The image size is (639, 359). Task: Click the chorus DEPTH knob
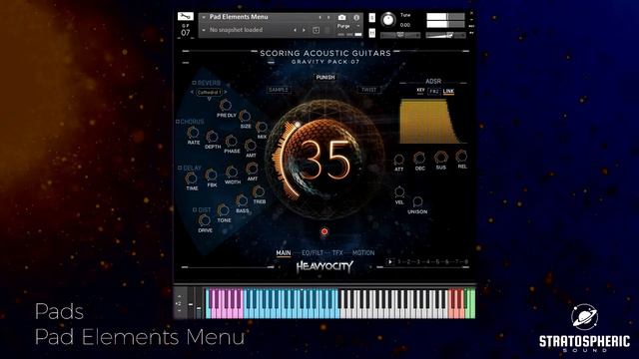click(x=212, y=137)
